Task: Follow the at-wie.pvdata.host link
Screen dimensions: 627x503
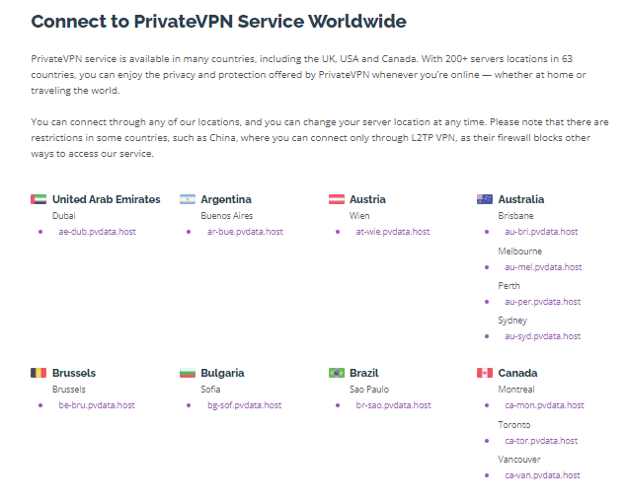Action: pyautogui.click(x=393, y=232)
